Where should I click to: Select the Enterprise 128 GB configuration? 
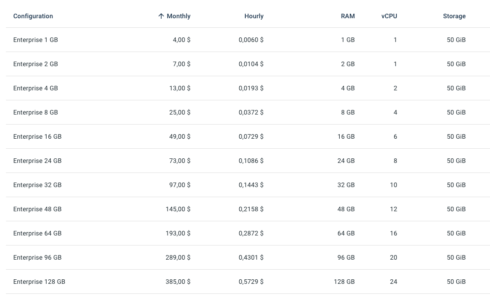39,282
